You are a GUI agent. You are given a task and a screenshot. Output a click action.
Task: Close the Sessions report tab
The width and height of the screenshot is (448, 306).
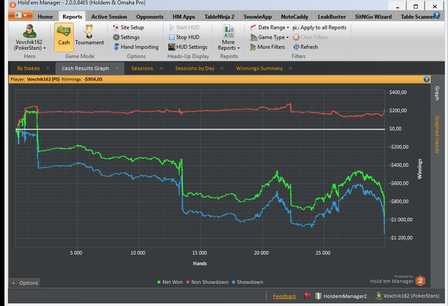(161, 68)
